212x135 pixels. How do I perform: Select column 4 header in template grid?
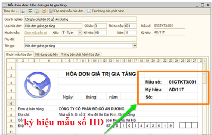[x=49, y=61]
